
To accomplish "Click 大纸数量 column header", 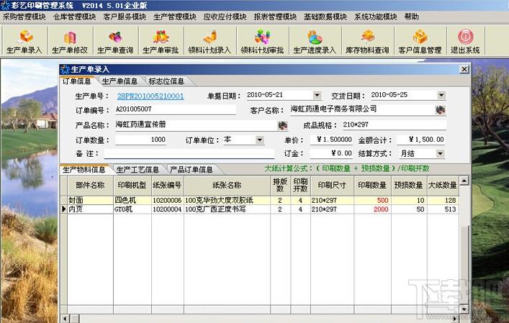I will pyautogui.click(x=443, y=186).
